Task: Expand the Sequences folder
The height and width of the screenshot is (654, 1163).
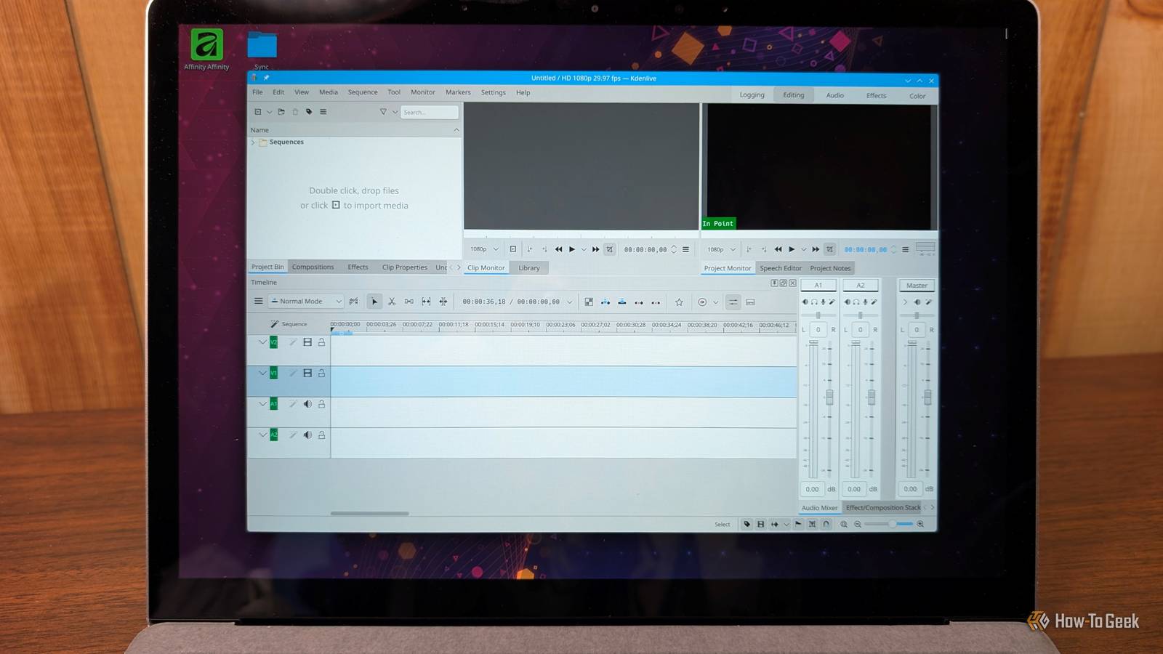Action: (x=253, y=142)
